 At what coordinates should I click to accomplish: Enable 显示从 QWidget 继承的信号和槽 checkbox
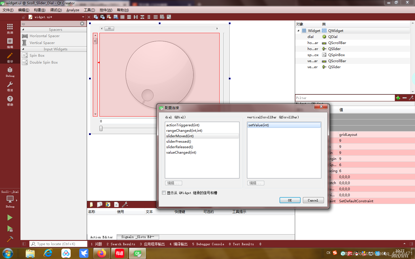coord(164,193)
